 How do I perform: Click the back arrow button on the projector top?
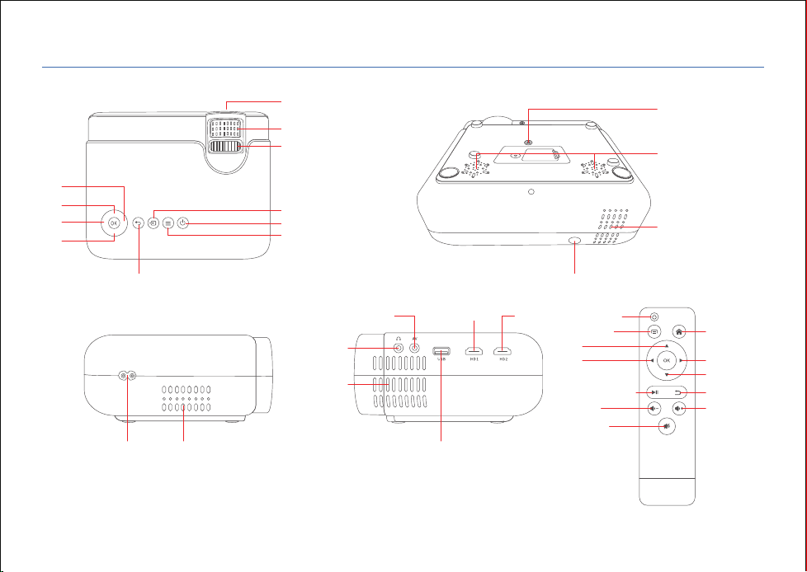click(138, 223)
